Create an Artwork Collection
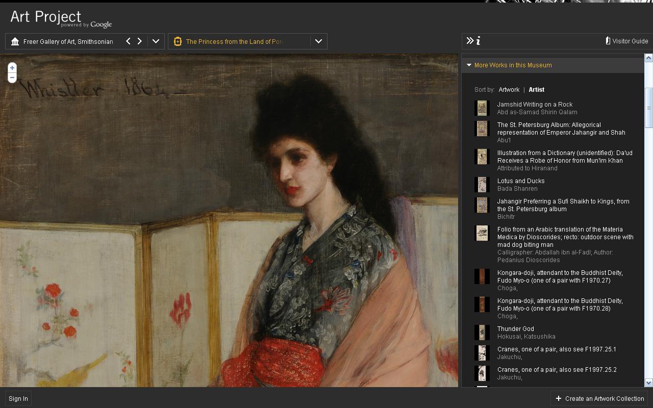Screen dimensions: 653x408 [x=600, y=399]
